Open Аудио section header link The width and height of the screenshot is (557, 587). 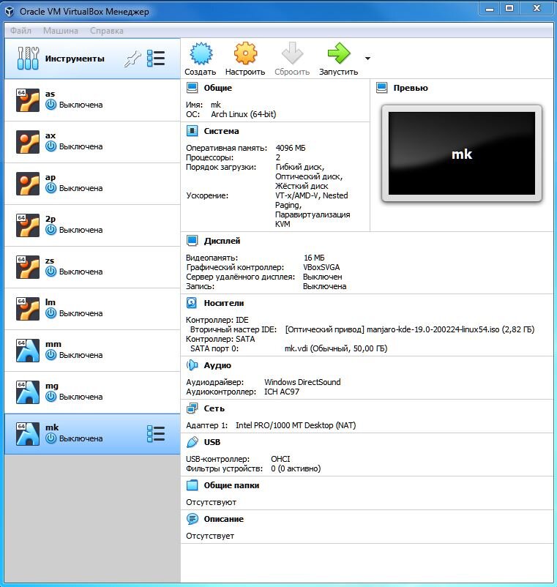[217, 365]
